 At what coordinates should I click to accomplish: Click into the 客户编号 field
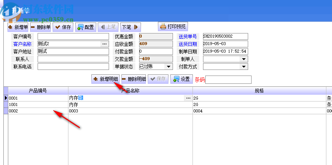[73, 36]
